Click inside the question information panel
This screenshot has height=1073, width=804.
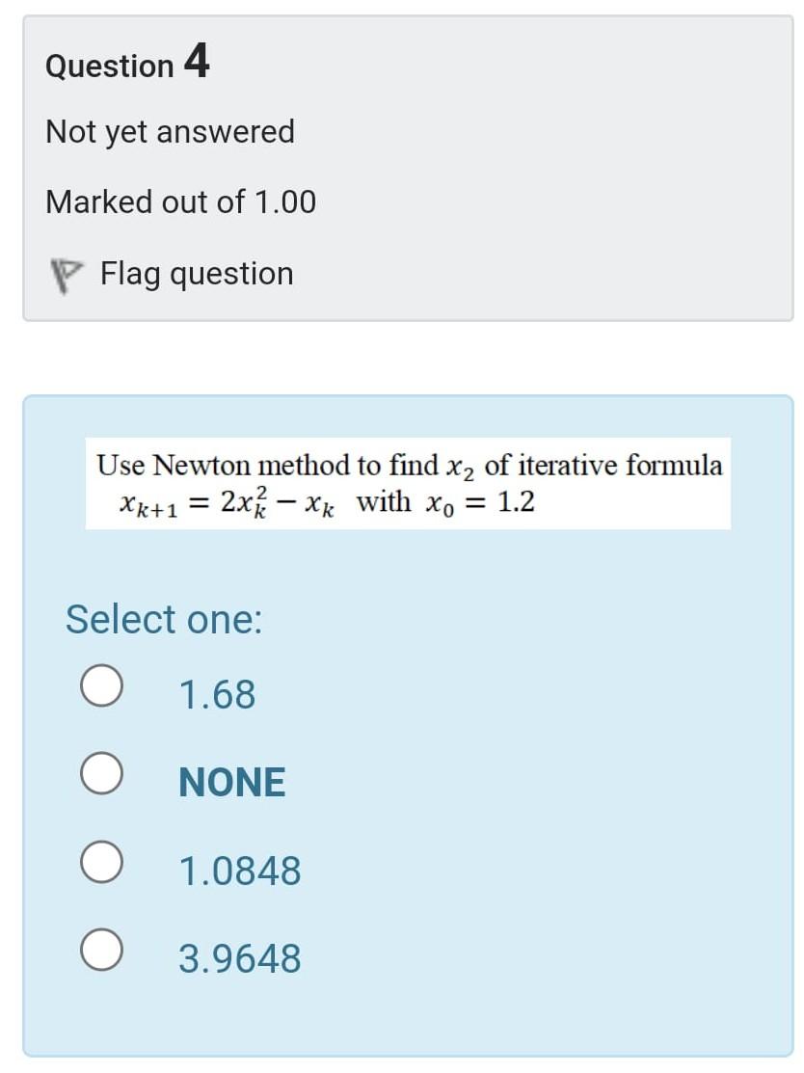405,169
